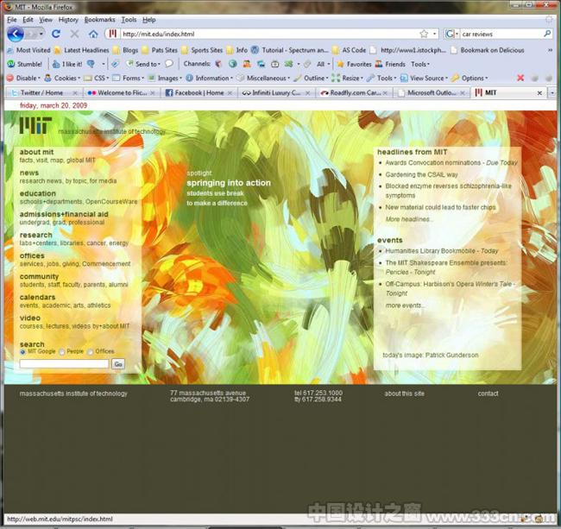Image resolution: width=561 pixels, height=529 pixels.
Task: Click the globe channel icon
Action: click(233, 64)
